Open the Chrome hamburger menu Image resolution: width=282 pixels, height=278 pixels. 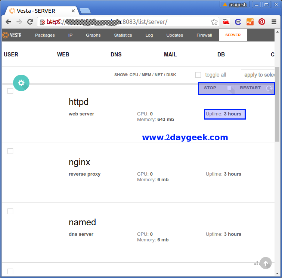(x=274, y=22)
